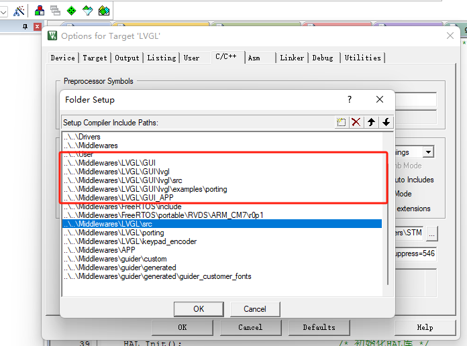The height and width of the screenshot is (346, 467).
Task: Select path ..\..\Middlewares\LVGL\keypad_encoder
Action: (222, 241)
